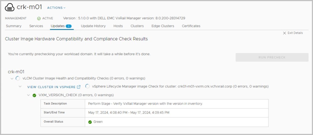The height and width of the screenshot is (135, 313).
Task: Click the crk-m01 cloud domain icon
Action: [10, 7]
